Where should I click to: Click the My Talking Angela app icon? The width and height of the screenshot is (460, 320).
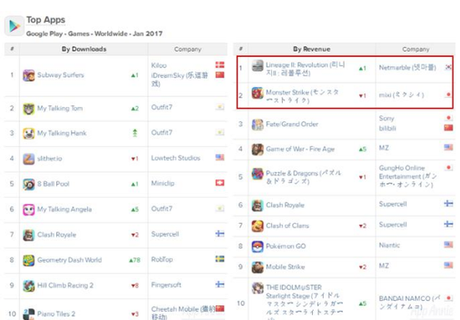point(28,210)
